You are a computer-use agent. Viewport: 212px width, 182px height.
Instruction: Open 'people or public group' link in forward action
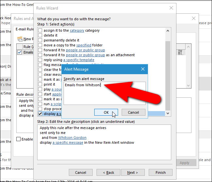85,50
